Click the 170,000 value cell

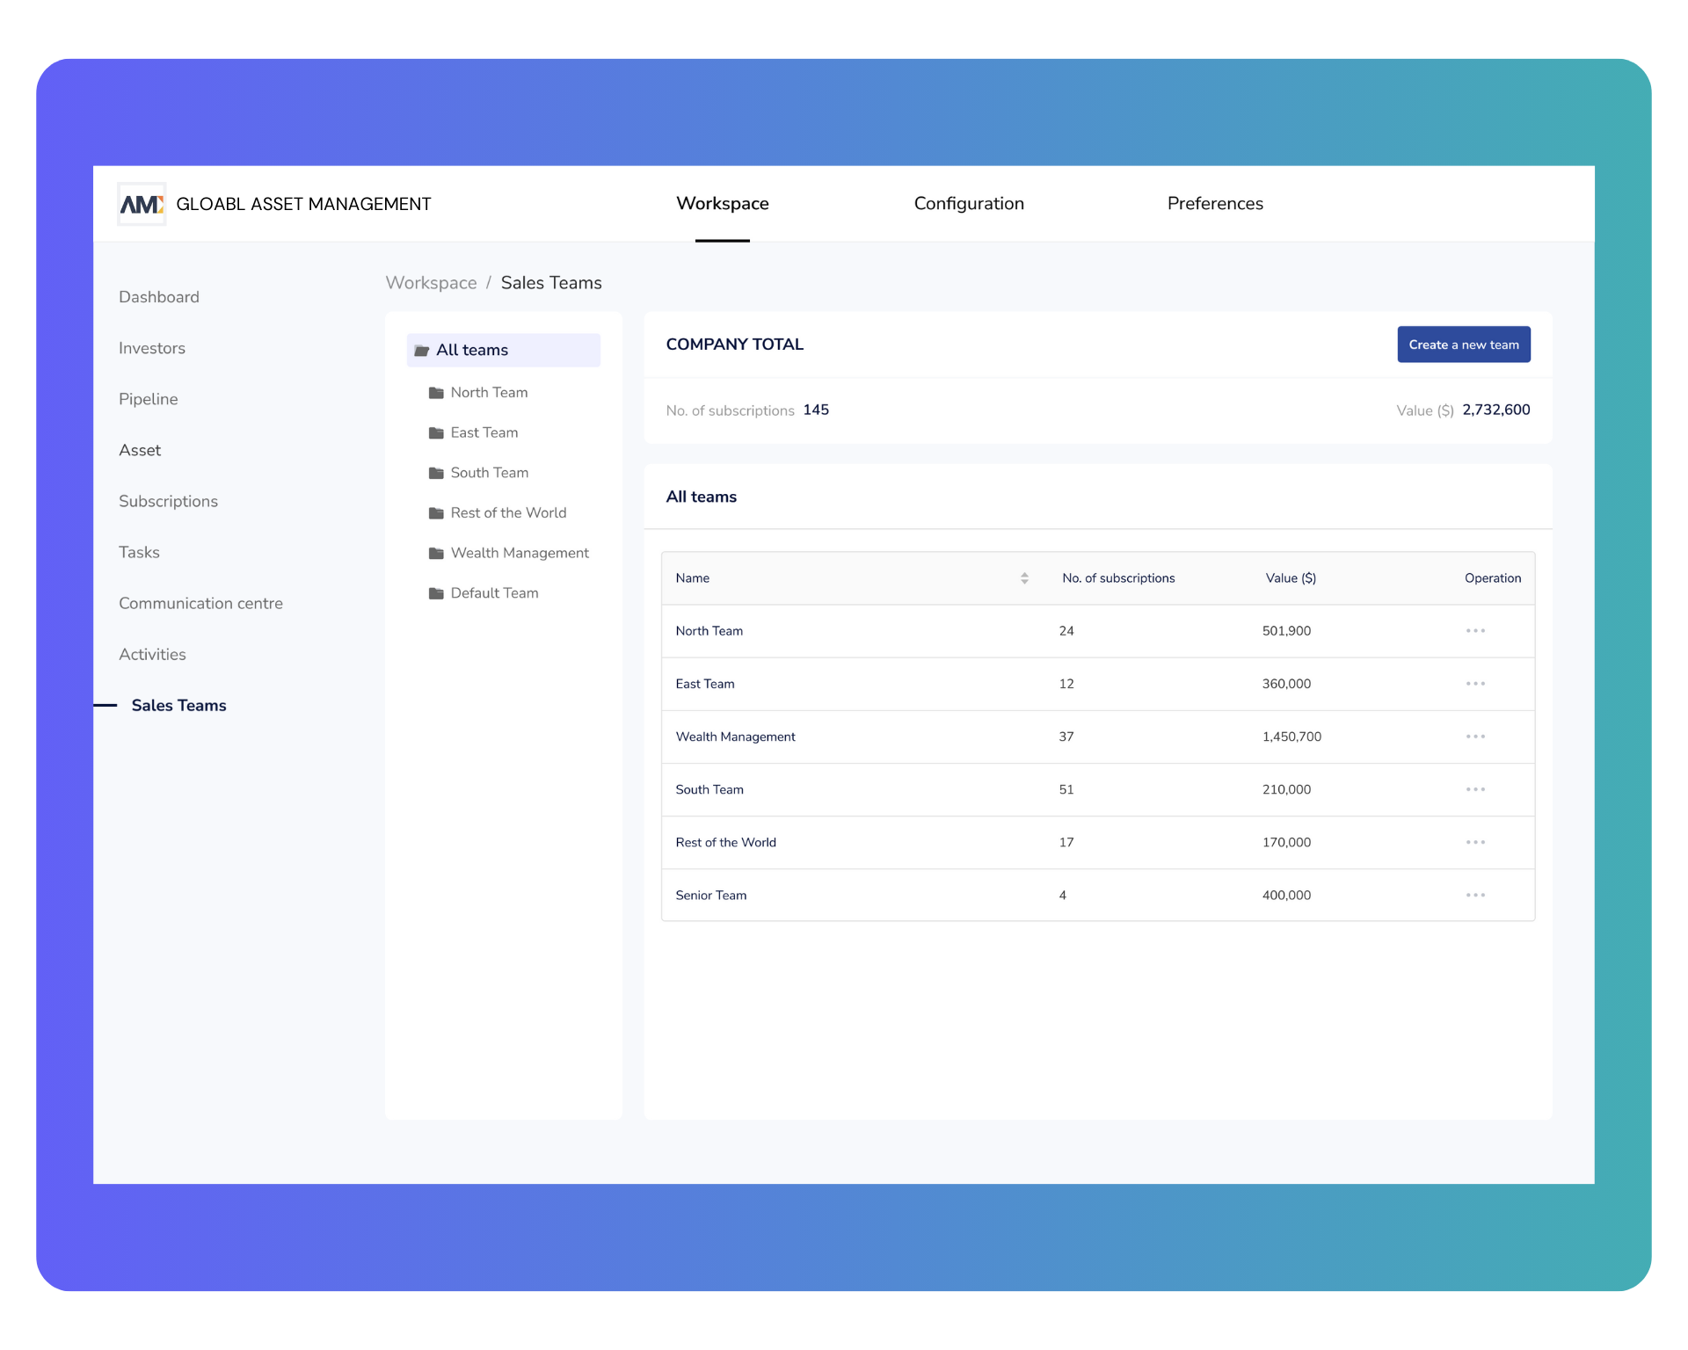click(1286, 842)
